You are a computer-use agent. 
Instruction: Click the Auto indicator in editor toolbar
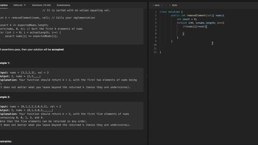click(x=173, y=5)
